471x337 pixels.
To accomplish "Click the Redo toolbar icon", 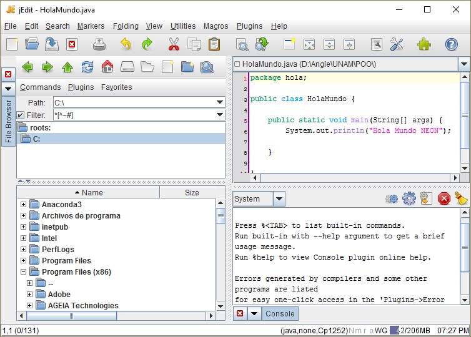I will (x=147, y=44).
